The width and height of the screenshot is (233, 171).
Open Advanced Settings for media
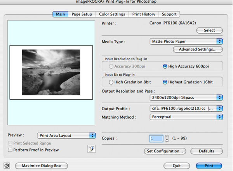[198, 49]
